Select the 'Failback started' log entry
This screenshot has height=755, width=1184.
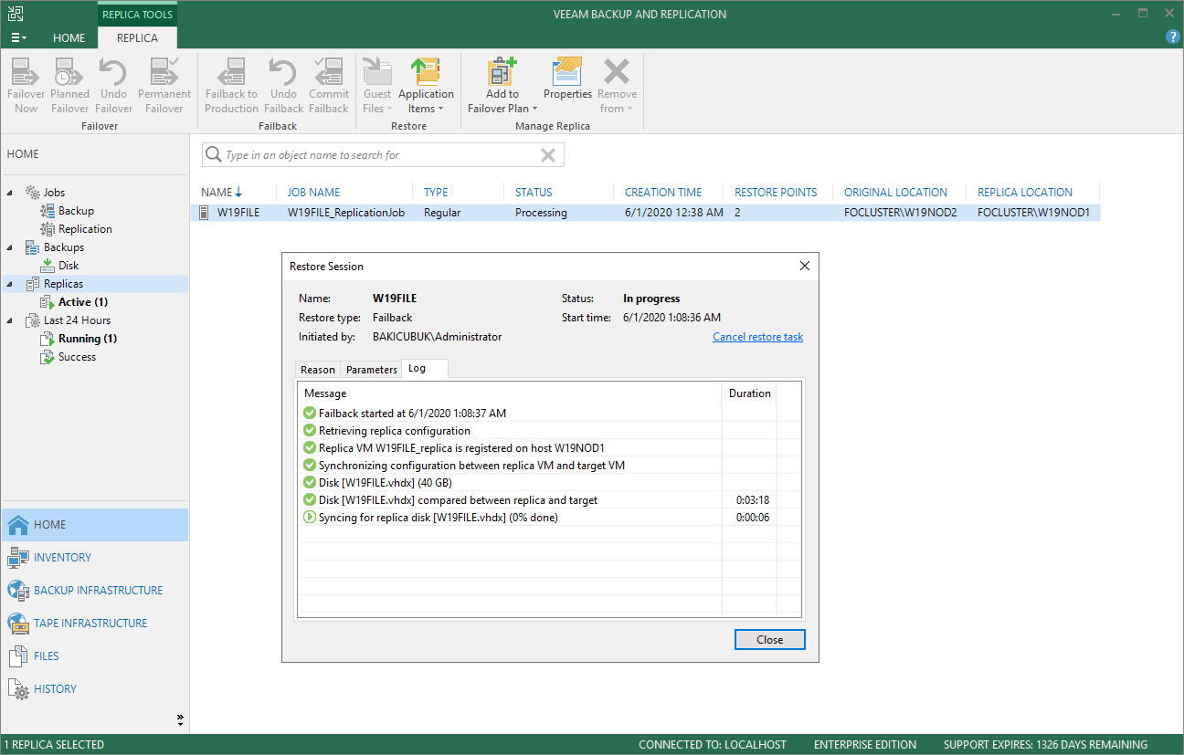pyautogui.click(x=549, y=414)
